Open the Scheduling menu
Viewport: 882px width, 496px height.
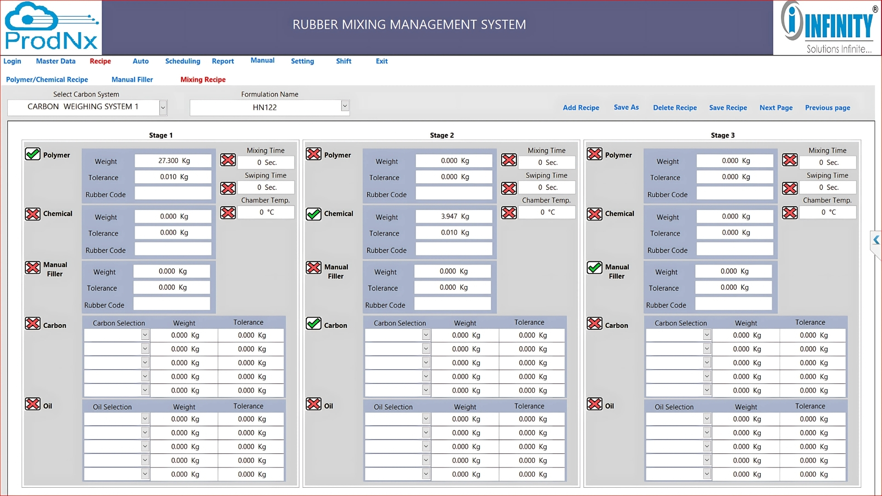pyautogui.click(x=182, y=61)
